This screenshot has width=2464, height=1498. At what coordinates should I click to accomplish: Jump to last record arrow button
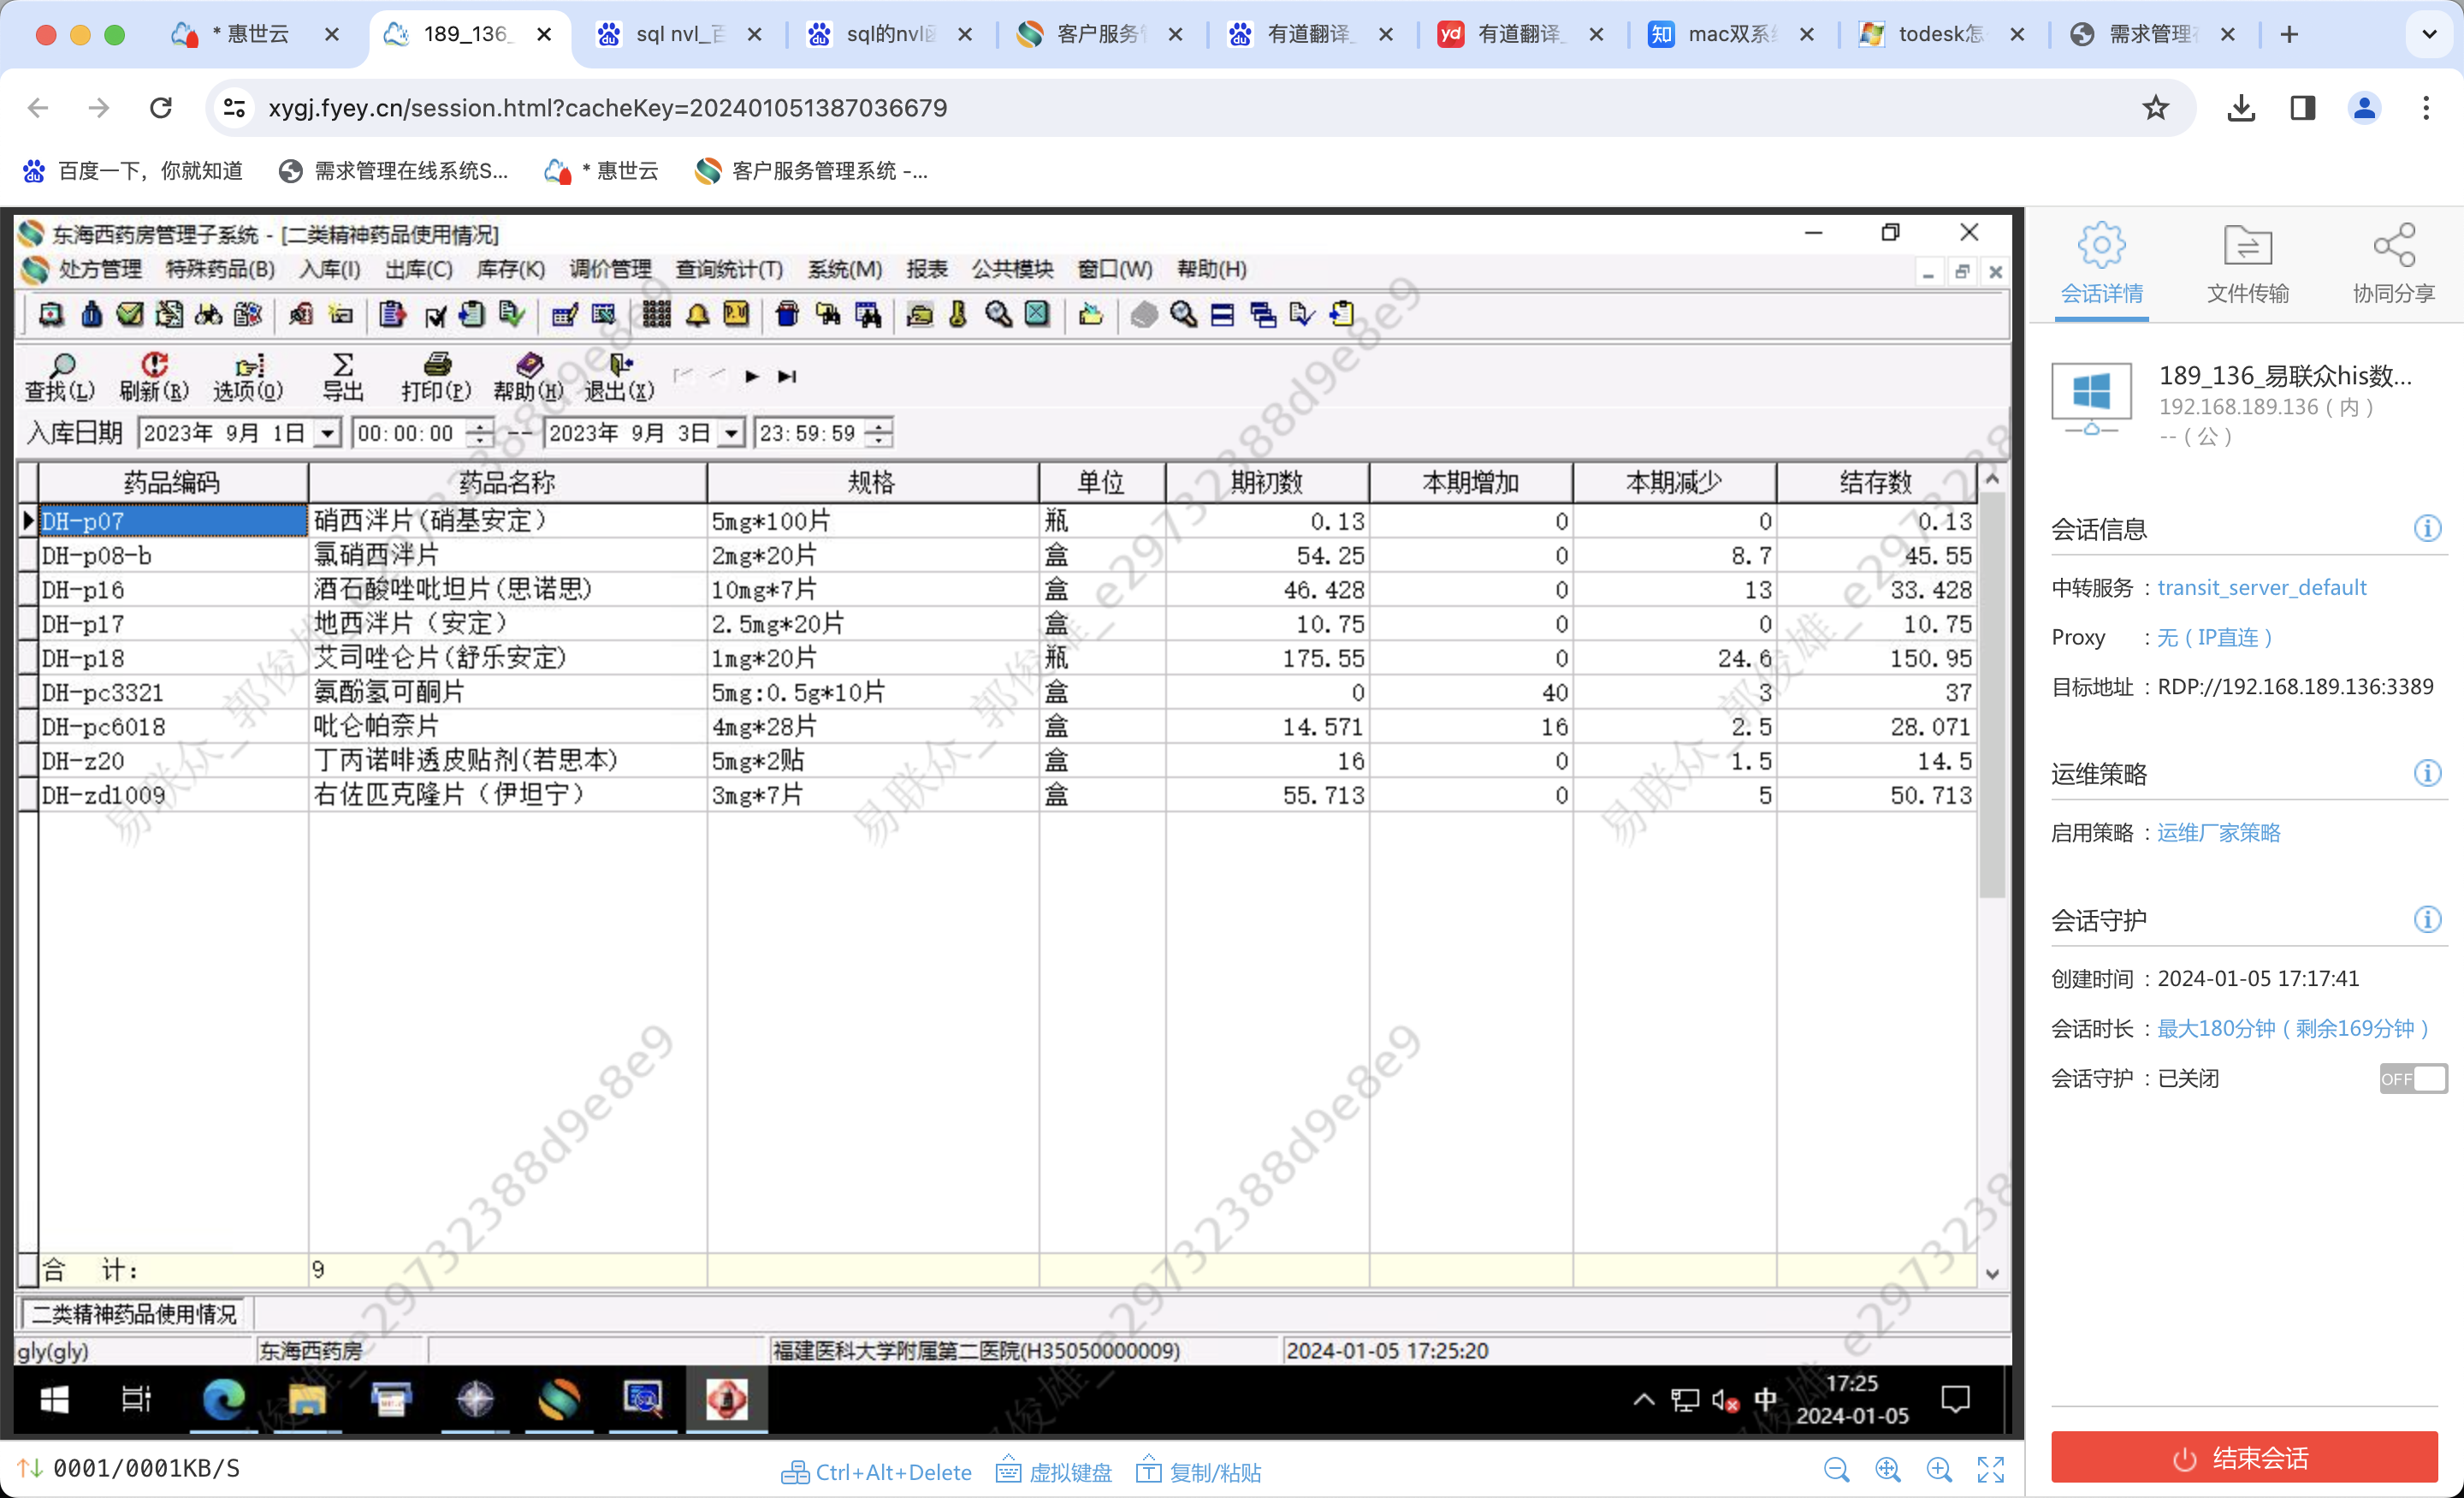point(788,377)
